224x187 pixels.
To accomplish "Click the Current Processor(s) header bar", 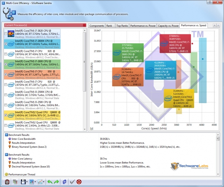I will pos(45,25).
